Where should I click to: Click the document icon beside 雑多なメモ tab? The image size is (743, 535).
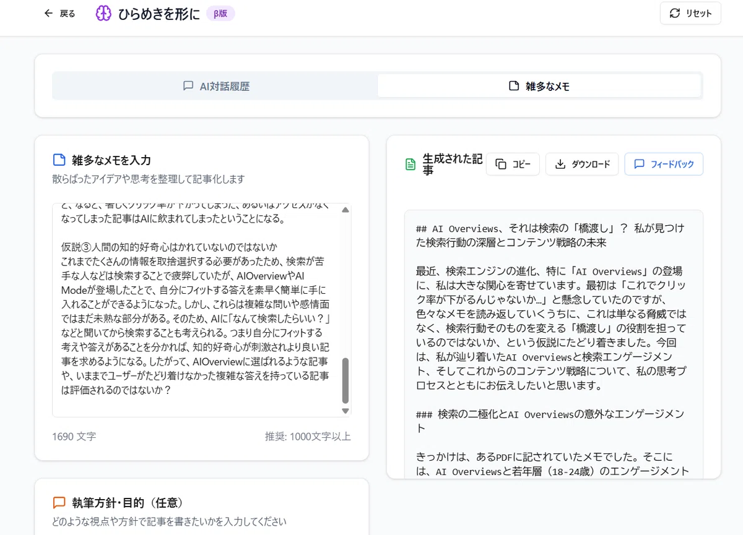pos(513,86)
